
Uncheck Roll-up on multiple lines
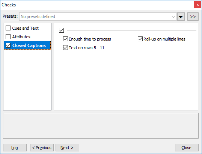point(140,39)
